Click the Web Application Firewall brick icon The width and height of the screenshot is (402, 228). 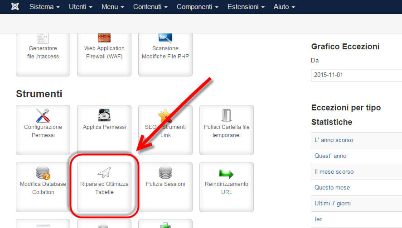click(104, 38)
